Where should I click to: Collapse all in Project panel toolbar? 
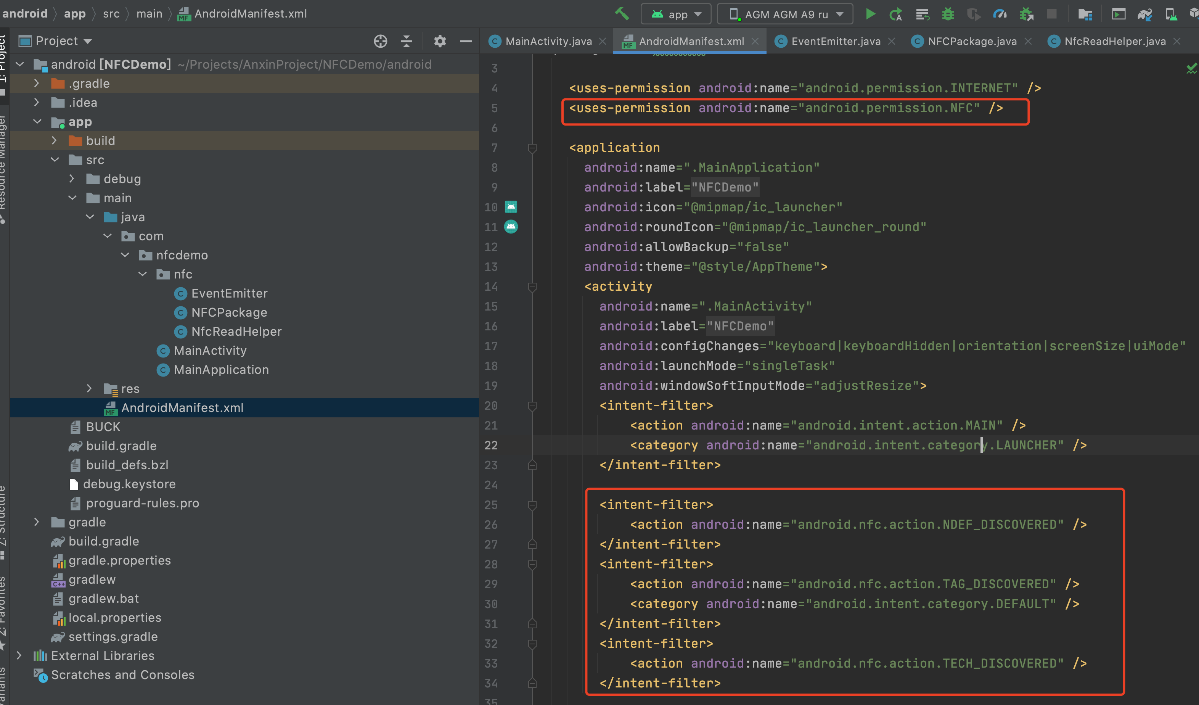(x=406, y=42)
